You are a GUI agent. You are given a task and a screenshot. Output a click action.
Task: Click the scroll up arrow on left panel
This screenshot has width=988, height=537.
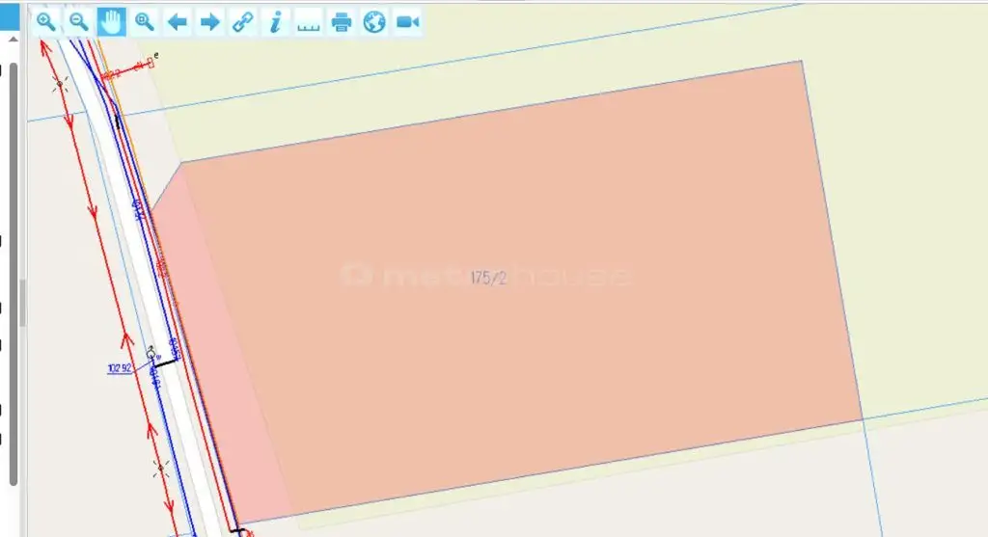coord(13,41)
